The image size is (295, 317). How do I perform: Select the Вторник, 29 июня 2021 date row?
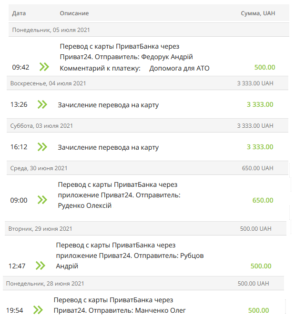tap(40, 228)
